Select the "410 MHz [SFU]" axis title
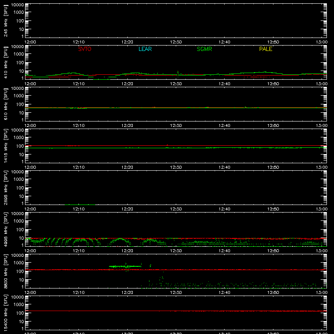334x334 pixels. pos(5,62)
